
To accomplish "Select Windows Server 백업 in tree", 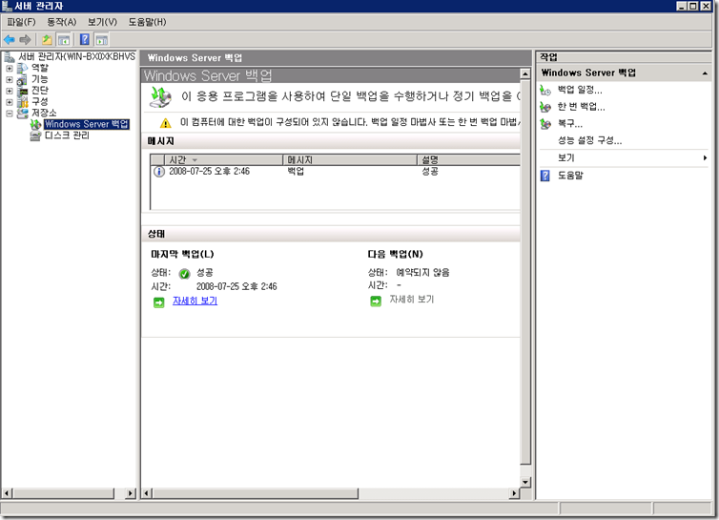I will coord(87,124).
